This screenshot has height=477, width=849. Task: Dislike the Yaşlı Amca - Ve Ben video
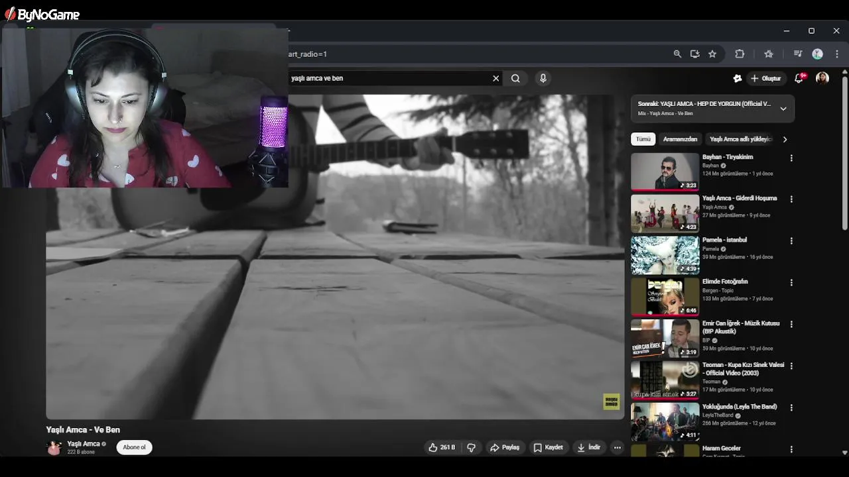[x=472, y=448]
